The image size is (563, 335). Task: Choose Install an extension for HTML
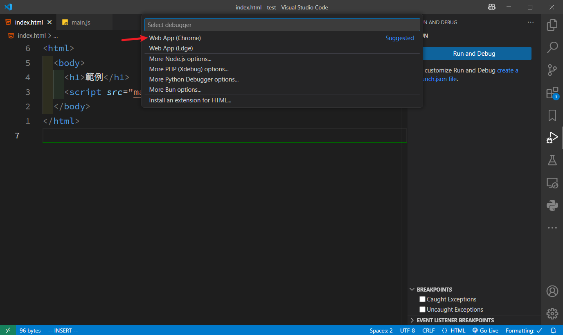point(282,100)
